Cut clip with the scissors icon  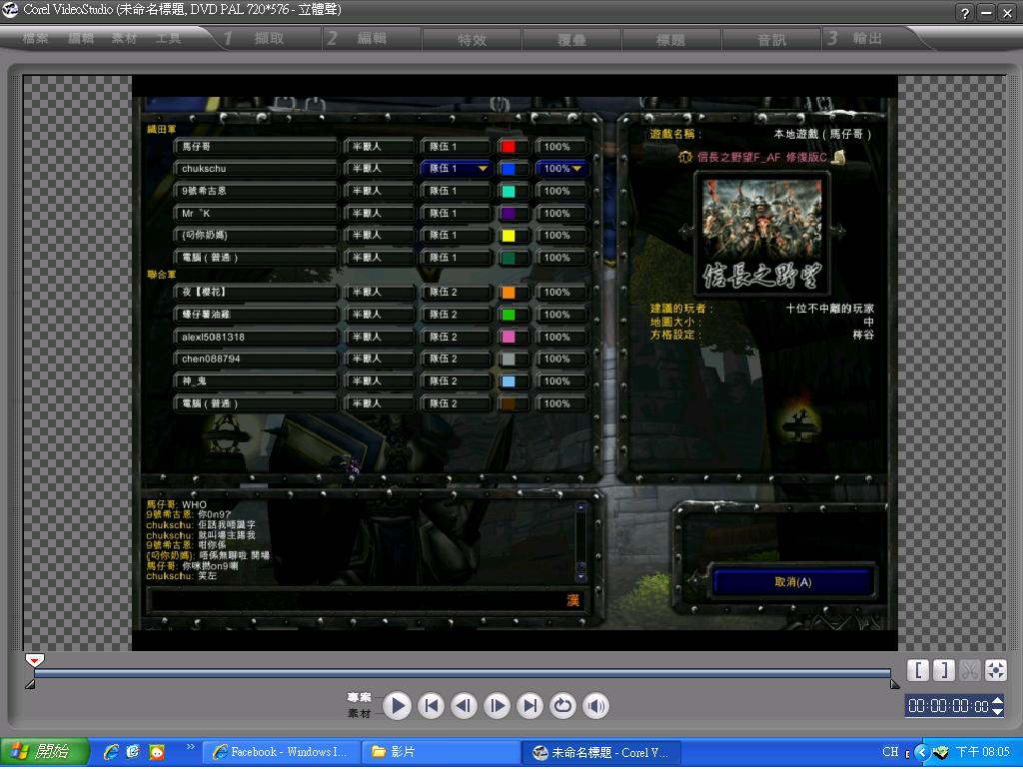(x=969, y=670)
